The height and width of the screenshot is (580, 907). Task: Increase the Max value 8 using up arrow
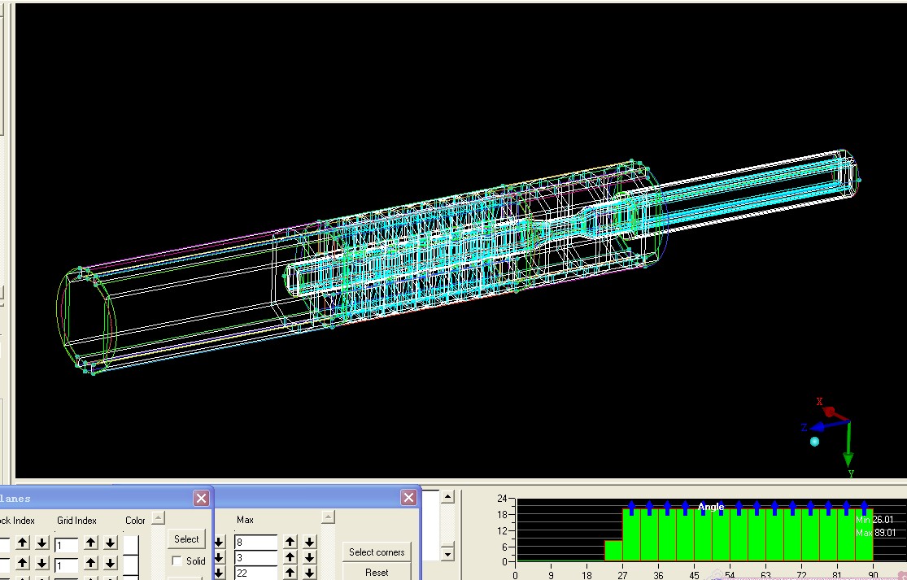coord(290,542)
